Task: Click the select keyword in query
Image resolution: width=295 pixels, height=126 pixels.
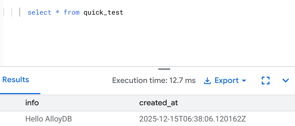Action: click(x=39, y=12)
